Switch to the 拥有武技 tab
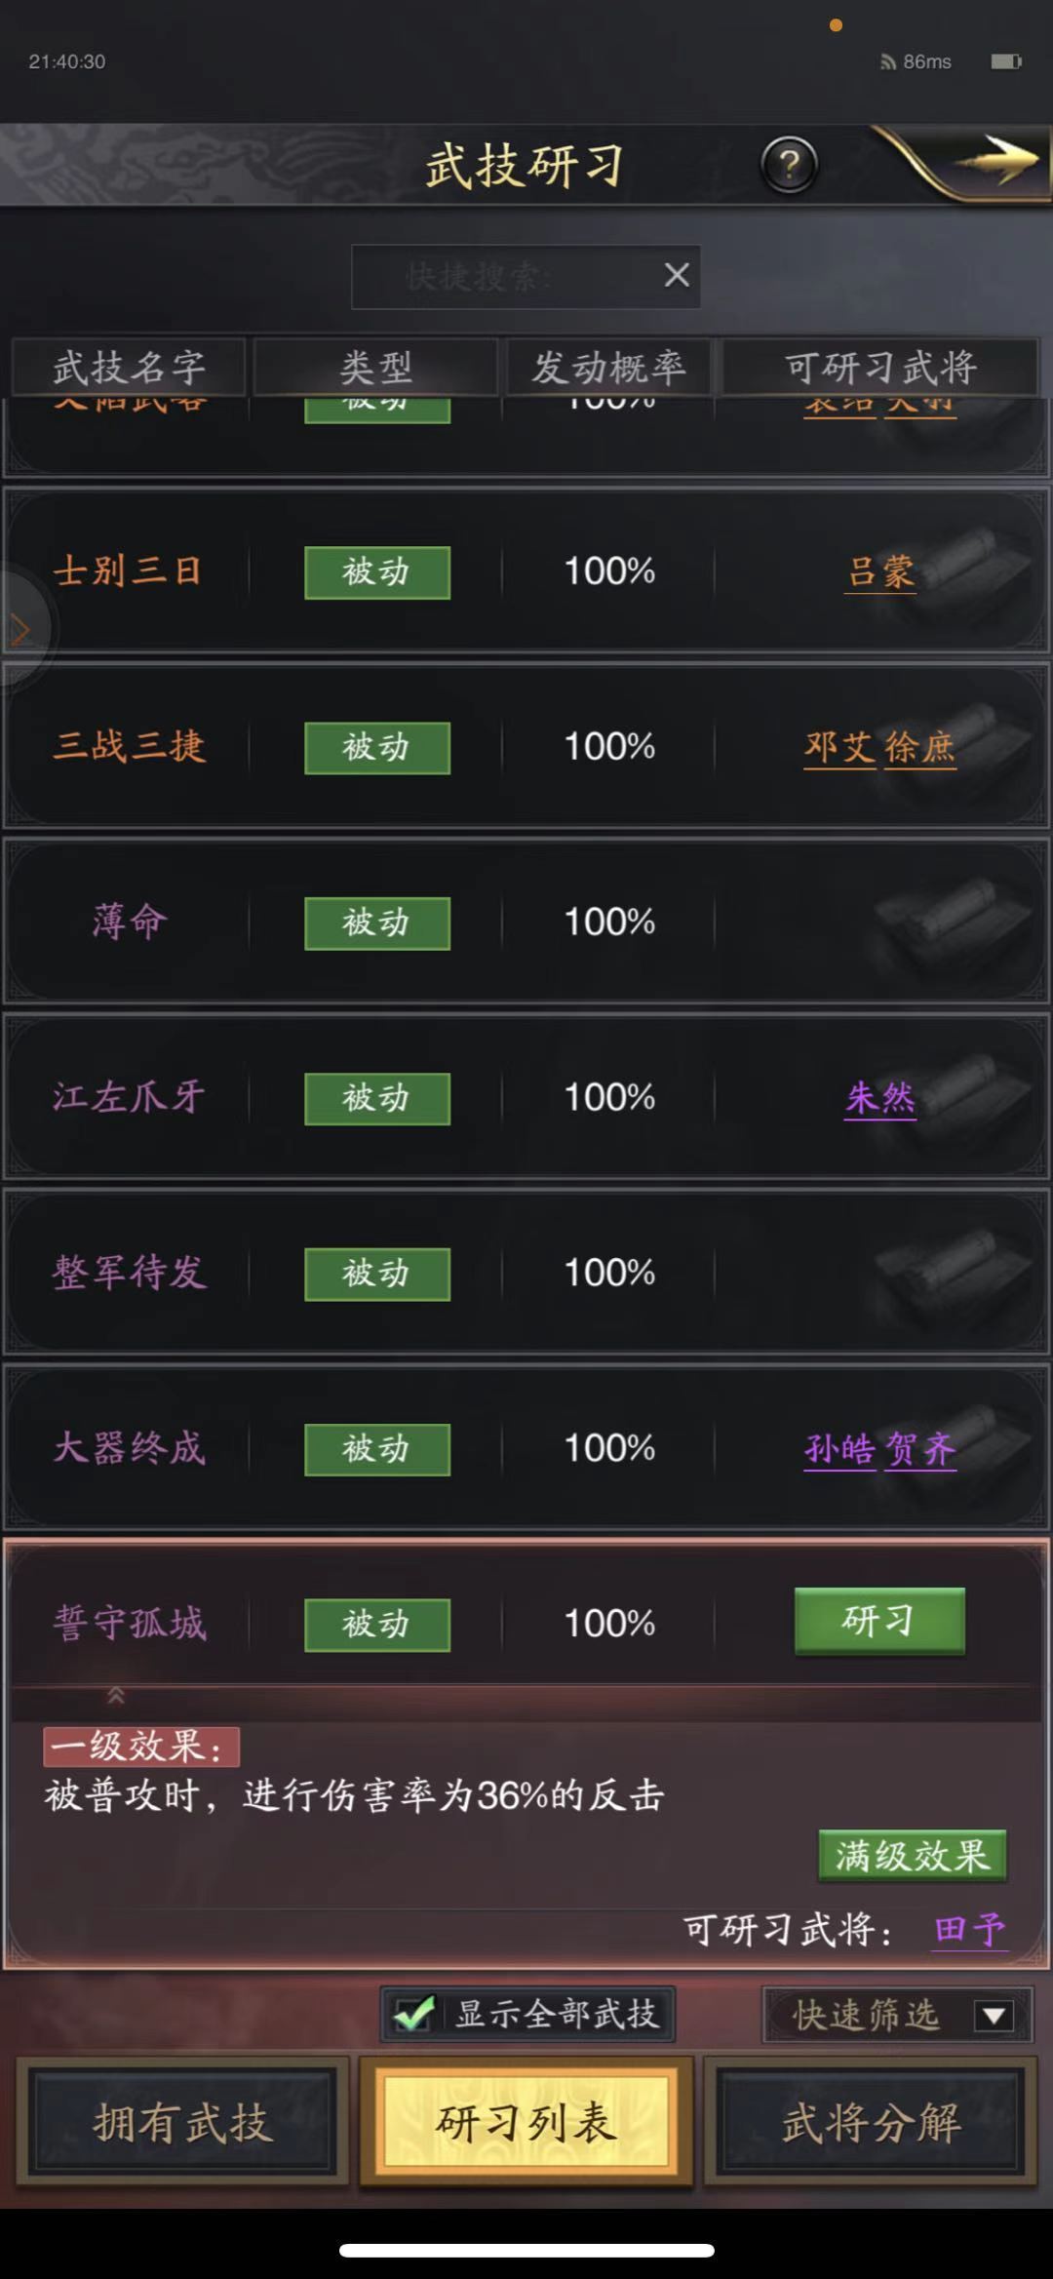This screenshot has height=2279, width=1053. pyautogui.click(x=182, y=2123)
